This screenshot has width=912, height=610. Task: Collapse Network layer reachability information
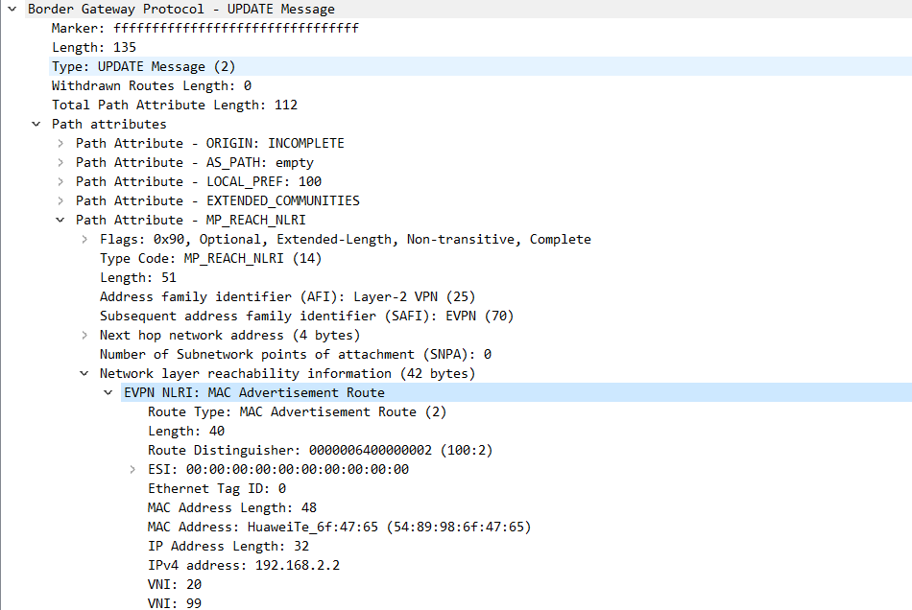pyautogui.click(x=84, y=373)
